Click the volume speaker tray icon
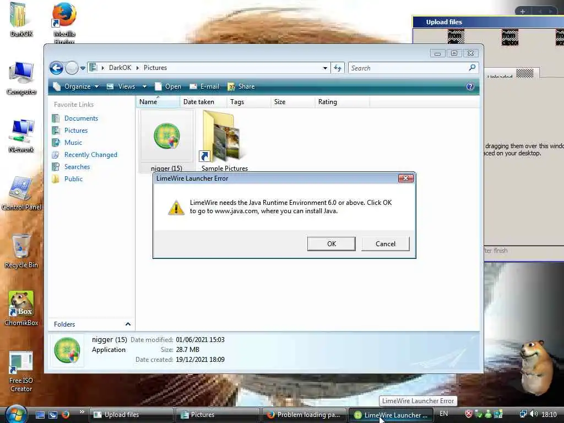 point(534,414)
